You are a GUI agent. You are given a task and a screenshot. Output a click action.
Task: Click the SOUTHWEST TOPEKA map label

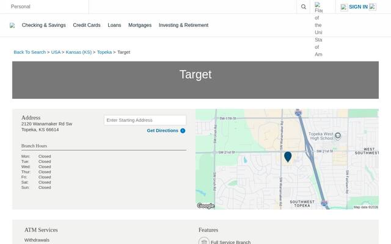click(302, 204)
